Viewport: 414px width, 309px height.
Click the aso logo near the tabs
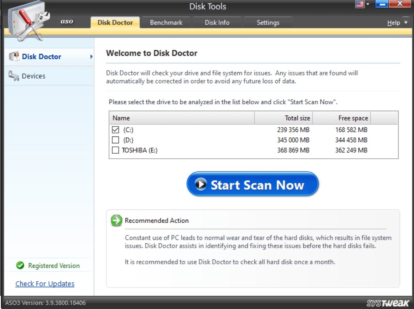coord(67,21)
